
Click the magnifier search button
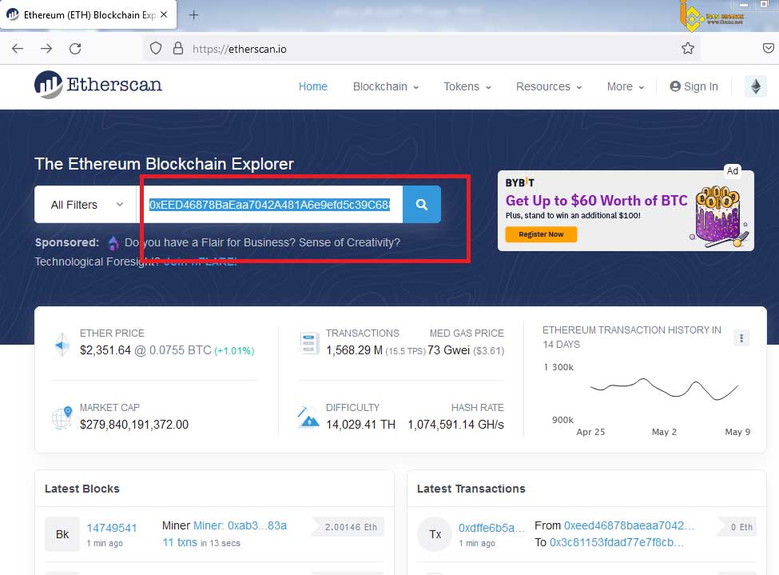click(421, 205)
